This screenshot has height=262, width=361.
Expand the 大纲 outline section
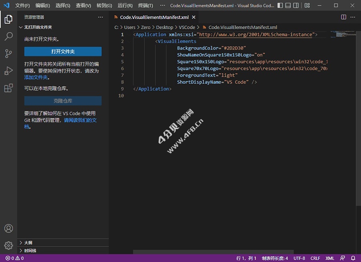coord(63,243)
